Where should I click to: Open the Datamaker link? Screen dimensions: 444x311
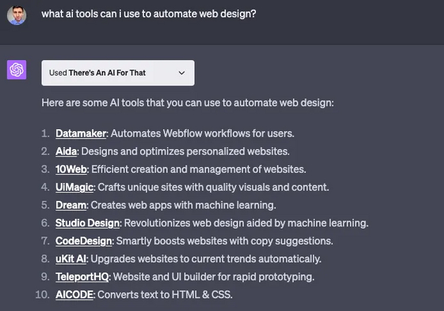81,133
